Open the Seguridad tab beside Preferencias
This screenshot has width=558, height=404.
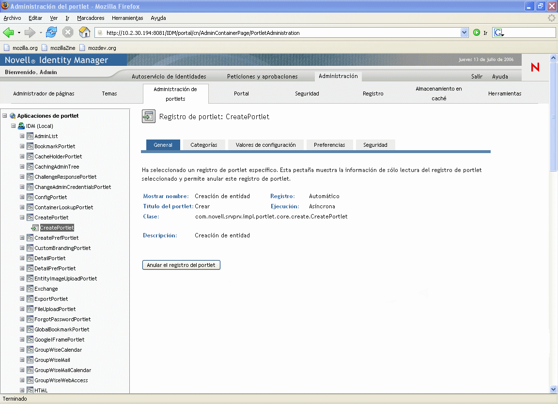[x=375, y=145]
